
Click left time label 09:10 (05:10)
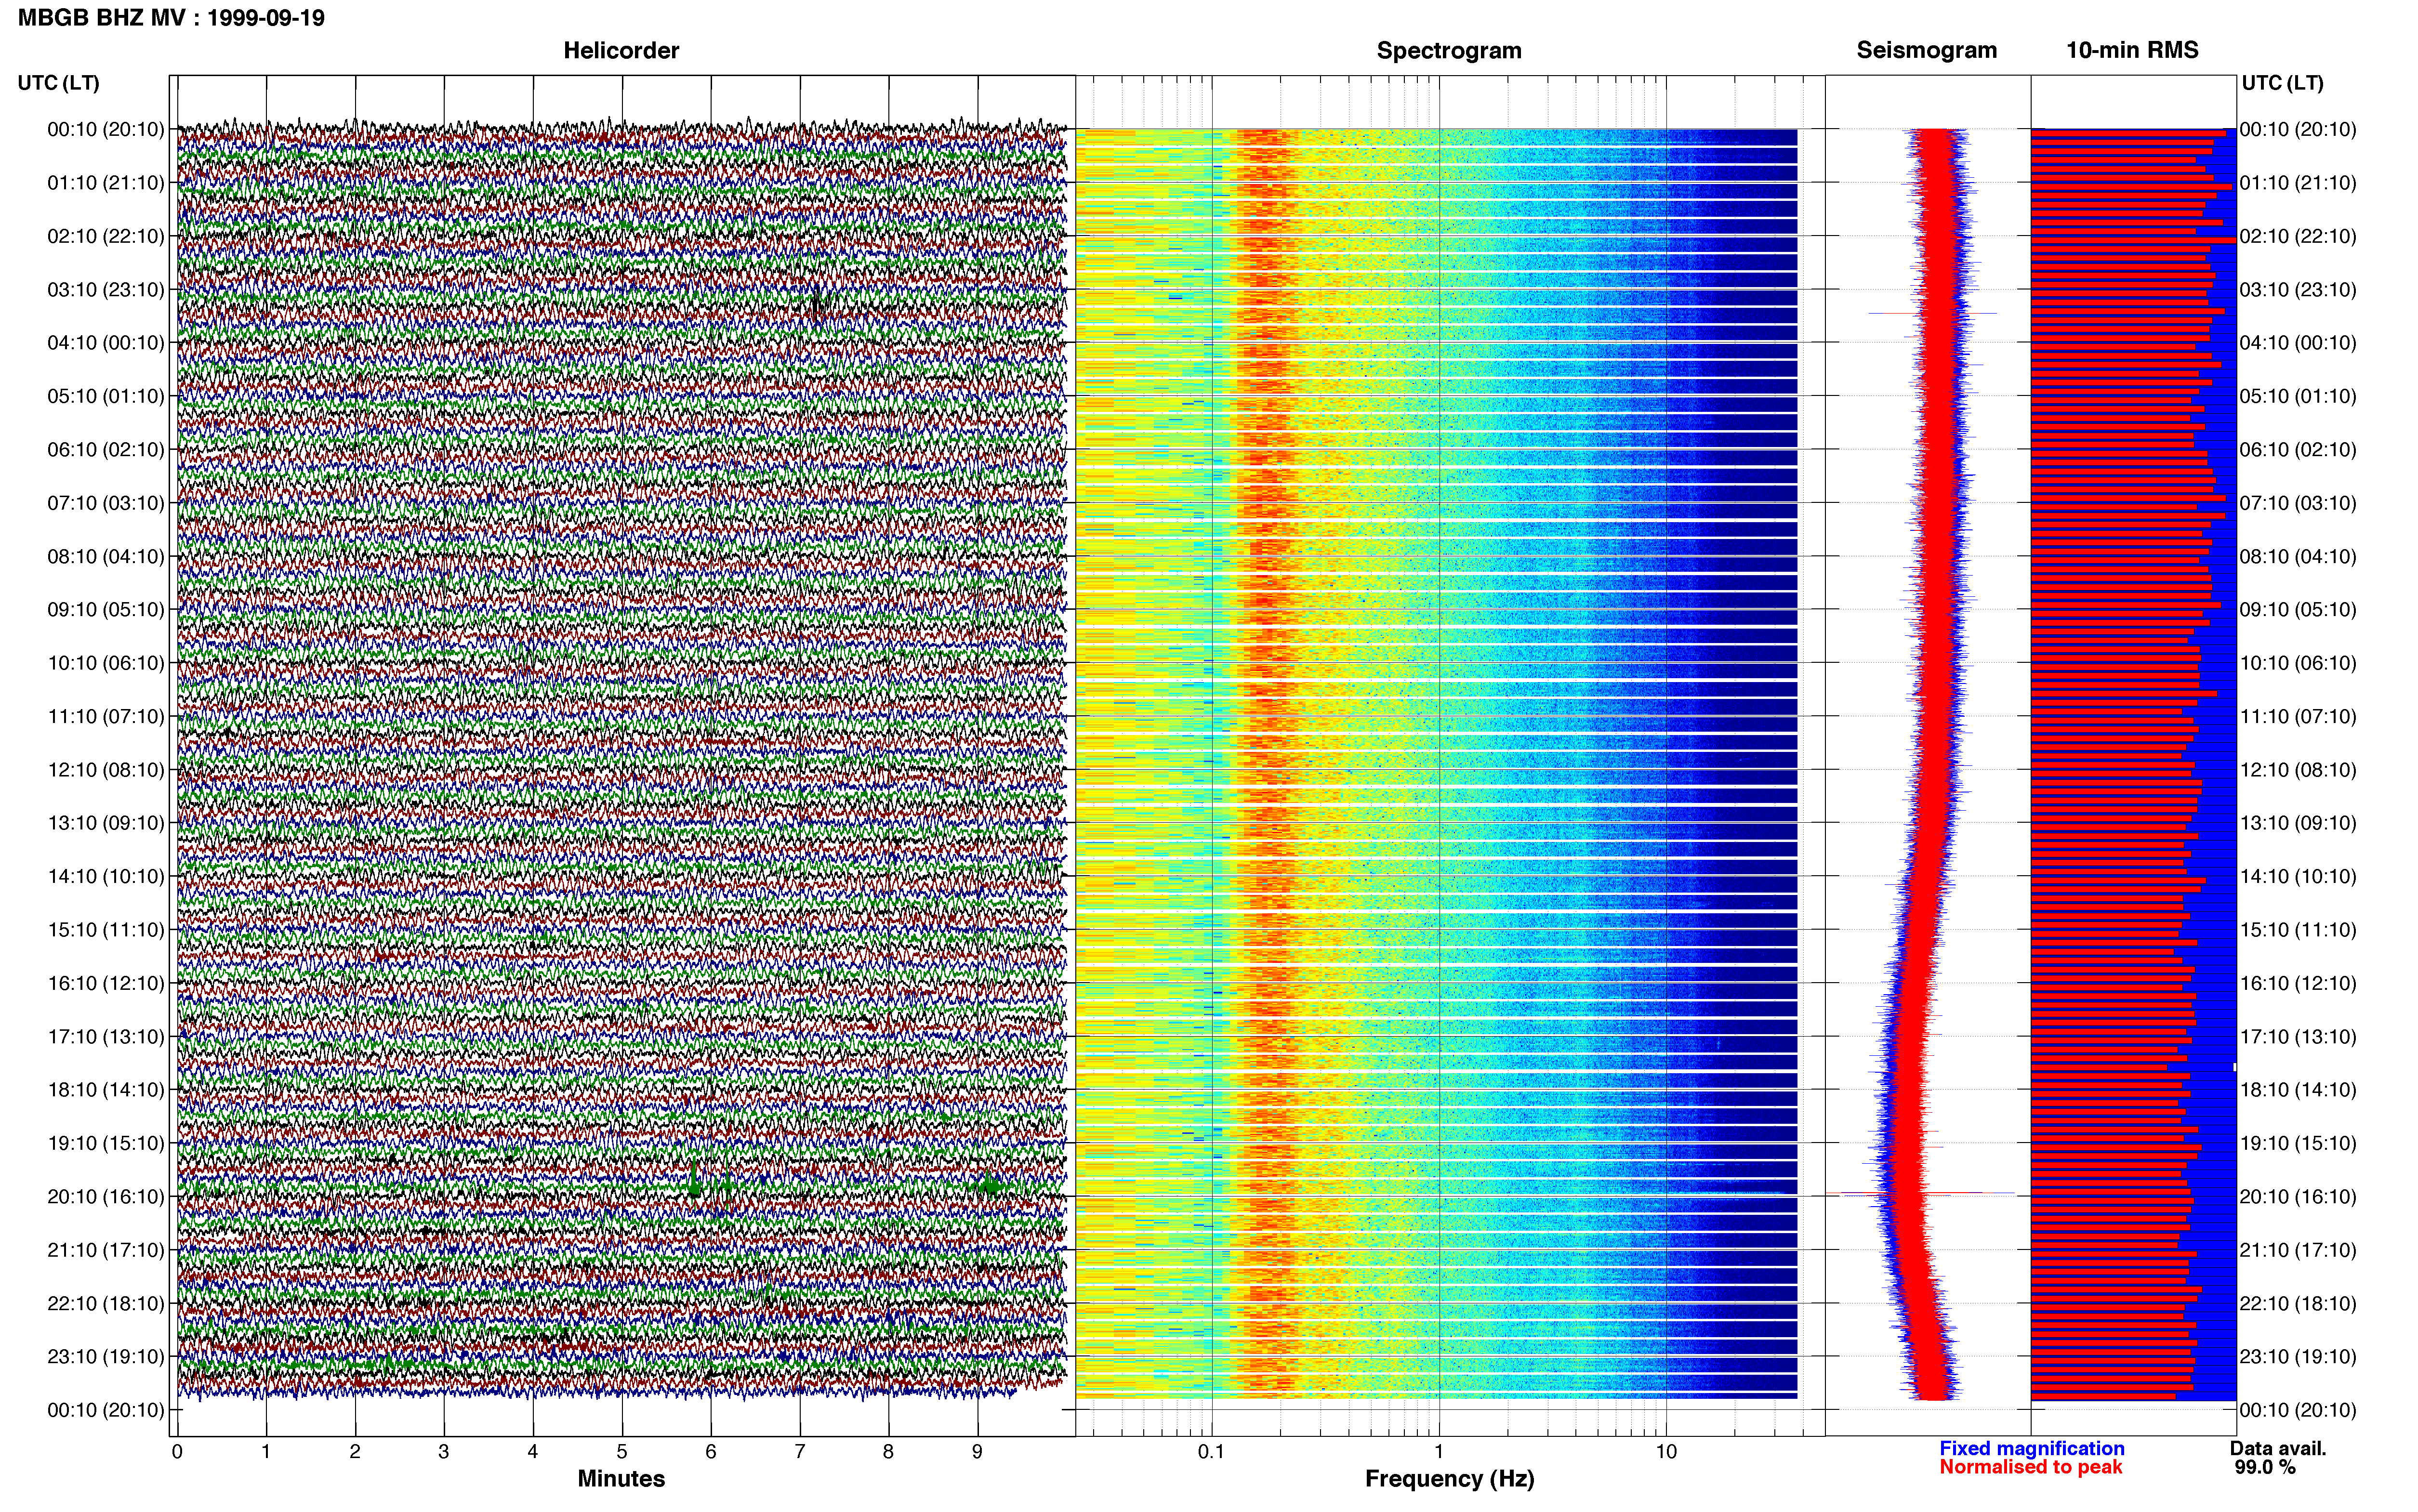[x=106, y=610]
